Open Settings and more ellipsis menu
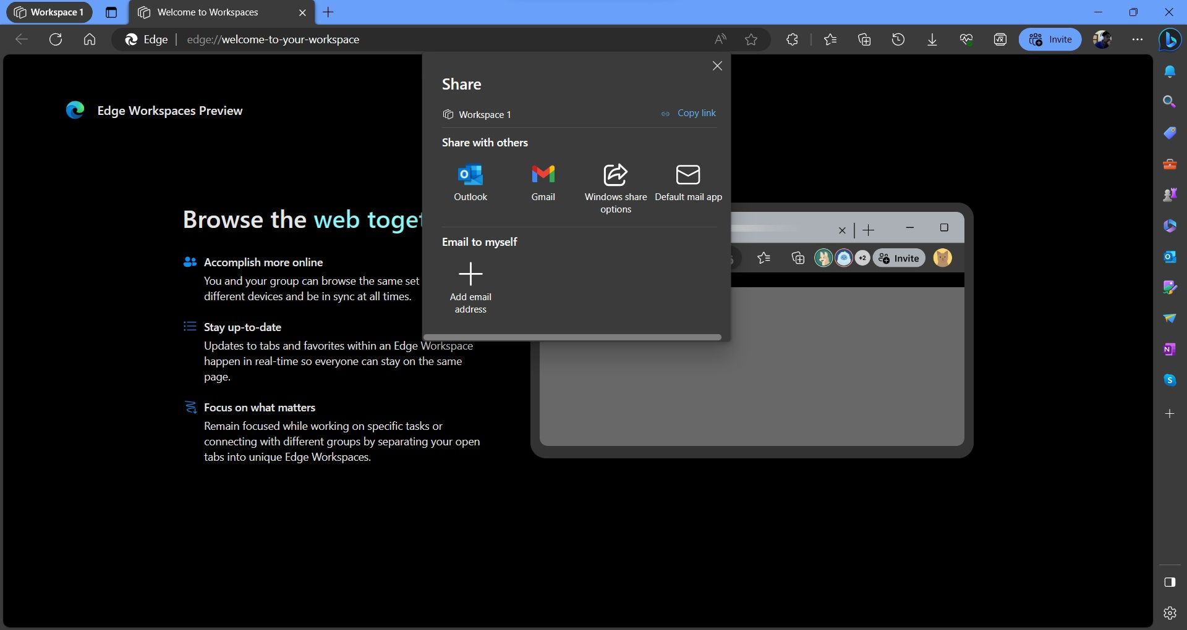Screen dimensions: 1187x630 click(x=1138, y=39)
